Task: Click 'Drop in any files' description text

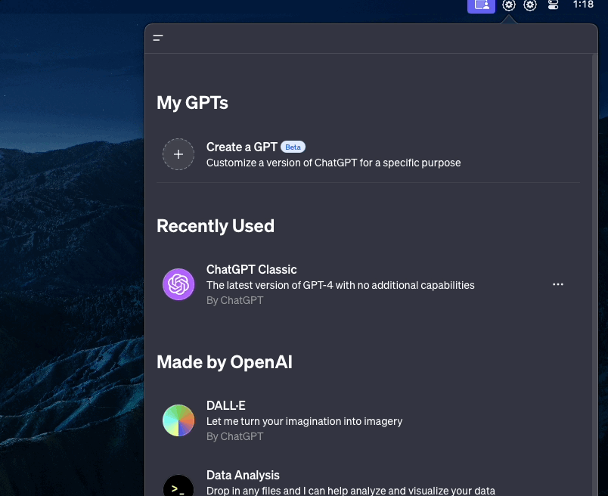Action: click(351, 491)
